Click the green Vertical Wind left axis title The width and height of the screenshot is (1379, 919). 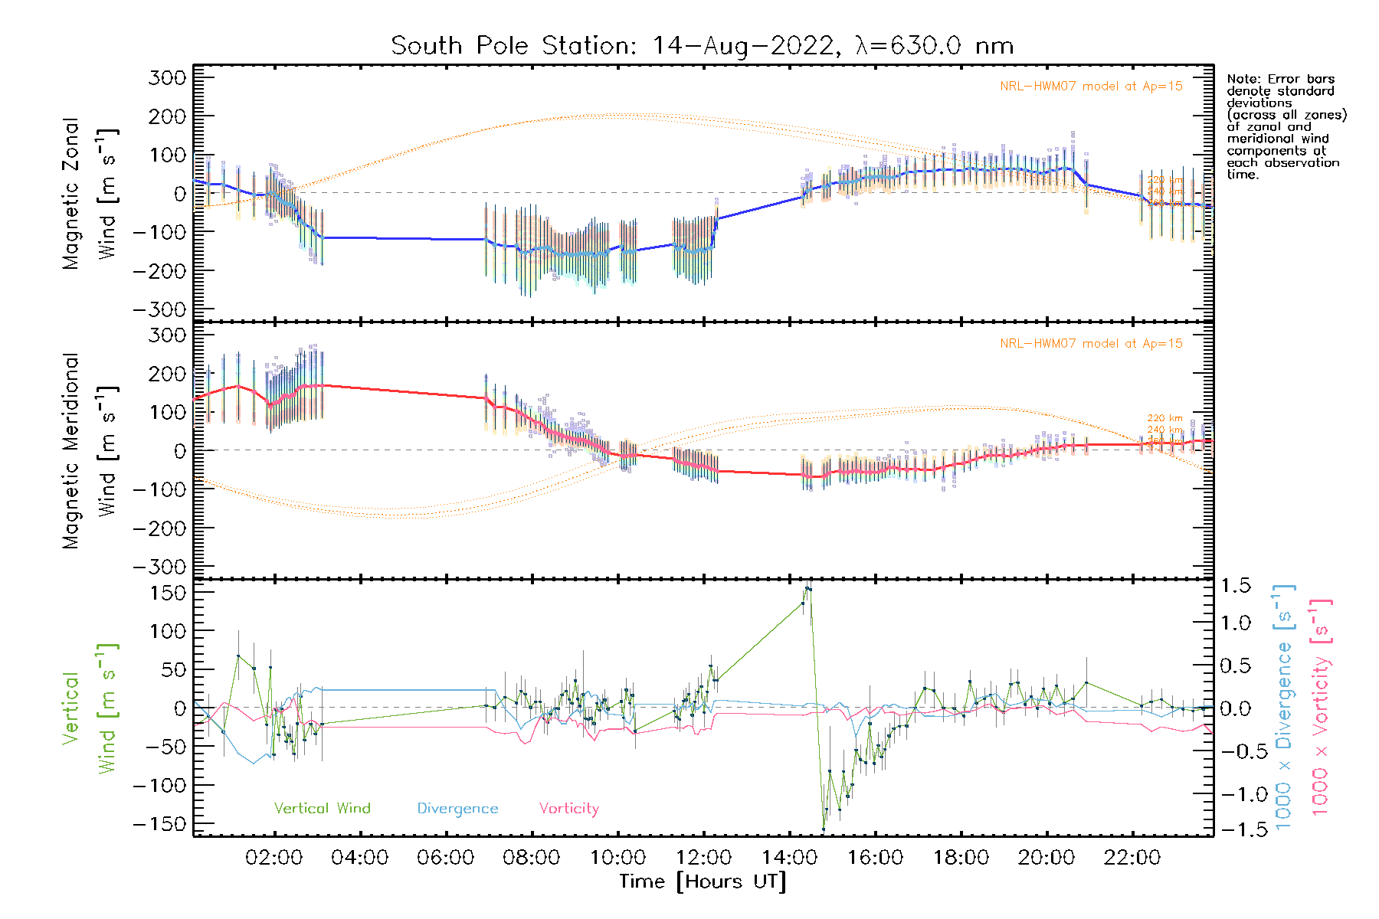[90, 708]
